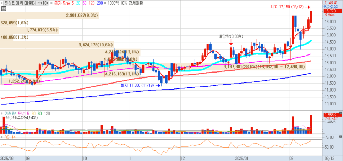This screenshot has width=343, height=161.
Task: Pick the pink 120-day price moving average legend
Action: click(x=92, y=4)
